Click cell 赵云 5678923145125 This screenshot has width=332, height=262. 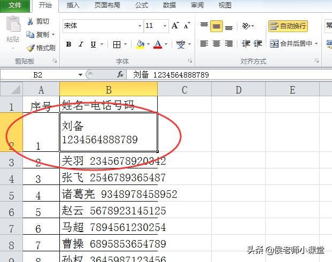[x=109, y=210]
